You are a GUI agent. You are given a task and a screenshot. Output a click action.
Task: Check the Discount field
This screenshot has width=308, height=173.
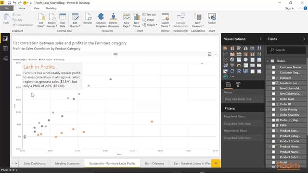point(273,78)
